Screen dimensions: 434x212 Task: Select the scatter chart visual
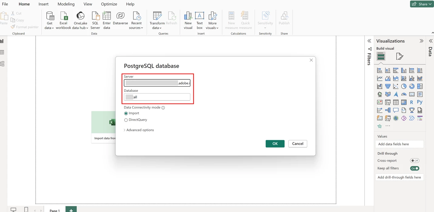click(x=396, y=86)
